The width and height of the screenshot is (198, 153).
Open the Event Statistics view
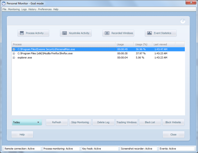pos(161,33)
